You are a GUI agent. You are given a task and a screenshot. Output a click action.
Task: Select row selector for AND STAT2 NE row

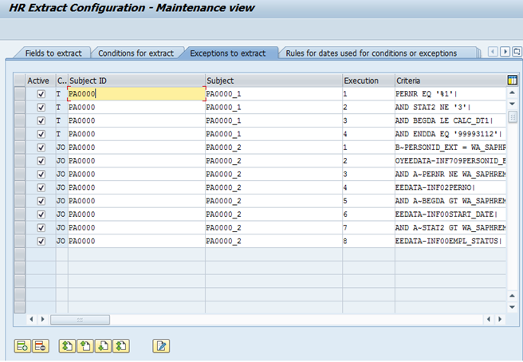coord(20,107)
